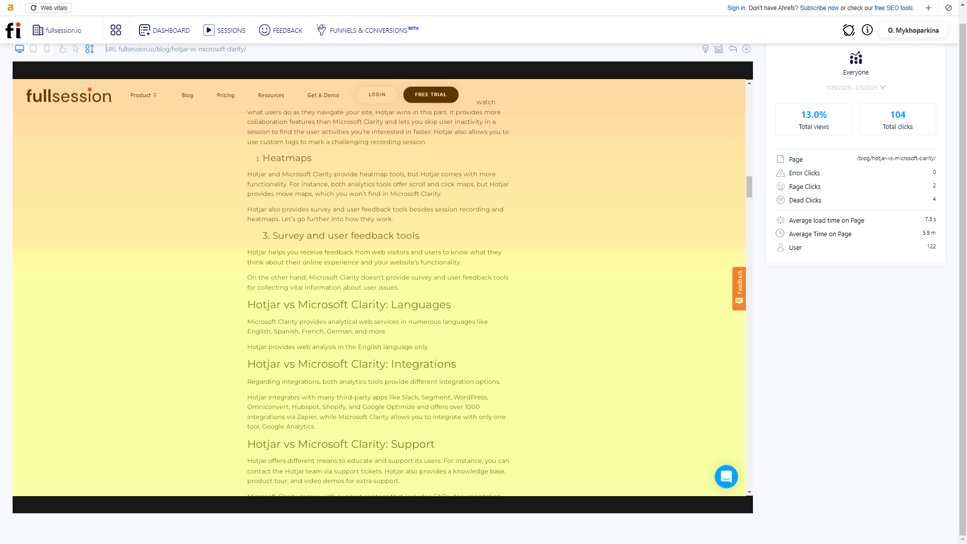967x544 pixels.
Task: Open the date range 1/29/2023 - 2/5/2023 dropdown
Action: coord(855,88)
